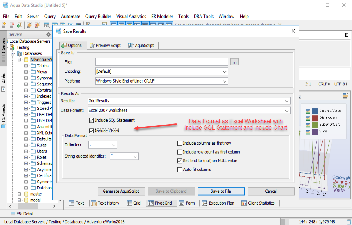Screen dimensions: 352x225
Task: Click the purple Vista color swatch
Action: pos(315,132)
